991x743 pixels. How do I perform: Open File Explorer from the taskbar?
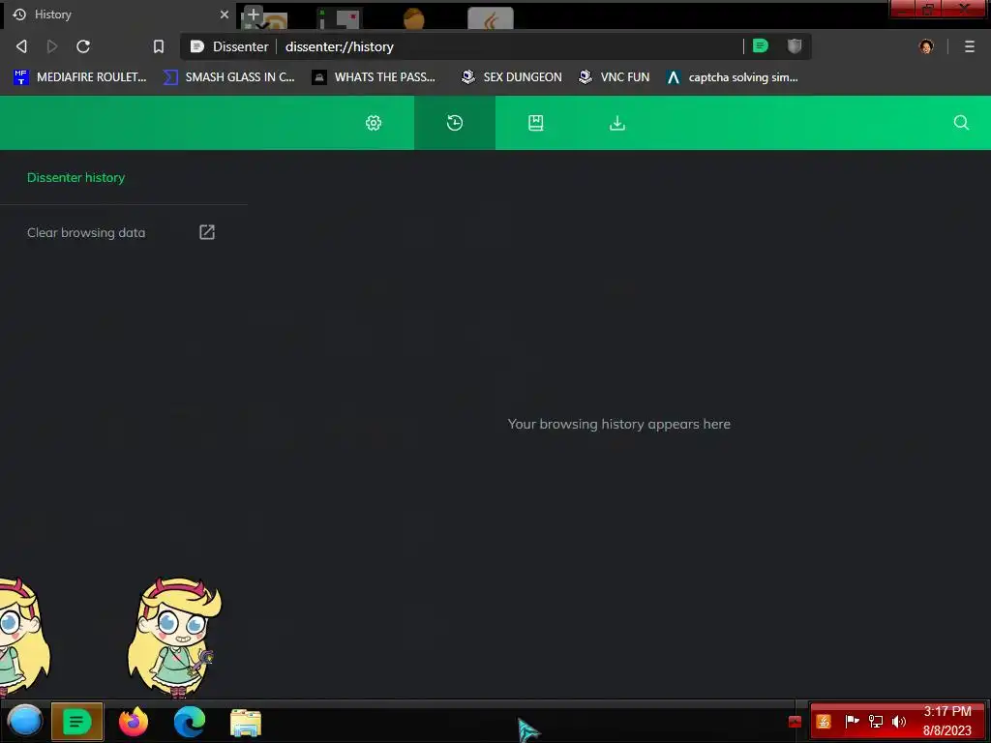point(246,722)
